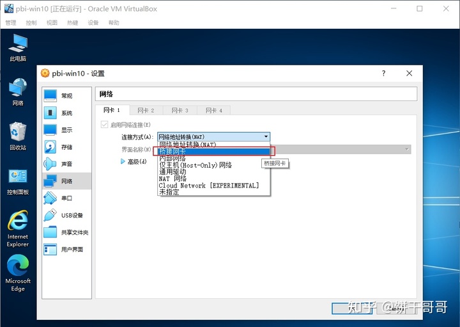Open the 回收站 recycle bin icon
Screen dimensions: 460x327
pos(18,136)
